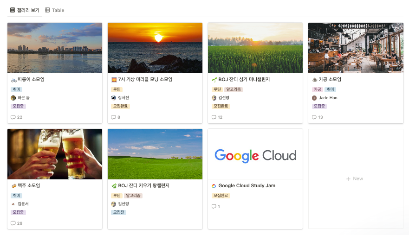Click the Google Cloud icon beside Study Jam
409x235 pixels.
pyautogui.click(x=214, y=186)
